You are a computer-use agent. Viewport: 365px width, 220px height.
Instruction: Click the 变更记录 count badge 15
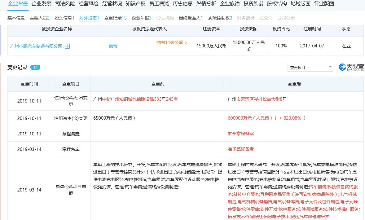coord(35,67)
